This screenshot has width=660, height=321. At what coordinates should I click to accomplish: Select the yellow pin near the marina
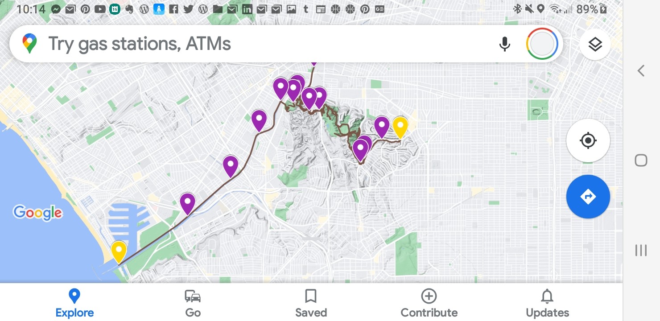pos(119,251)
